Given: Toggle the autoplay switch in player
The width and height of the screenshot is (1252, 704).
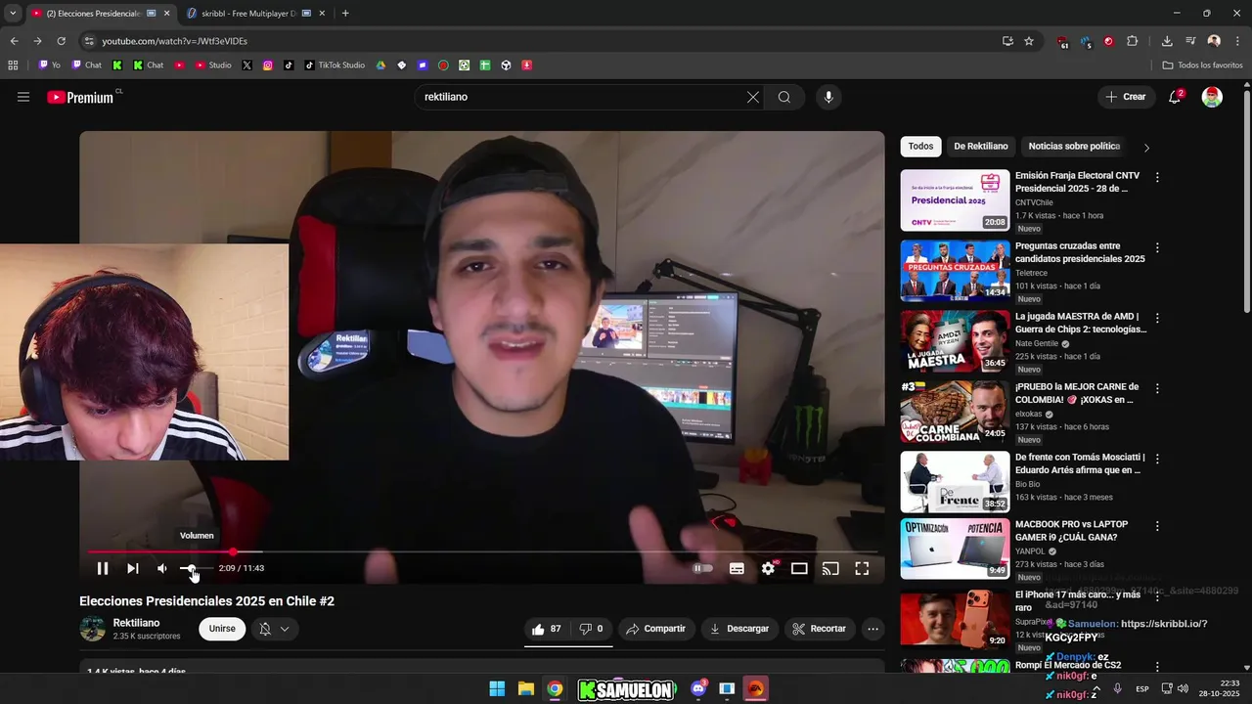Looking at the screenshot, I should [702, 568].
